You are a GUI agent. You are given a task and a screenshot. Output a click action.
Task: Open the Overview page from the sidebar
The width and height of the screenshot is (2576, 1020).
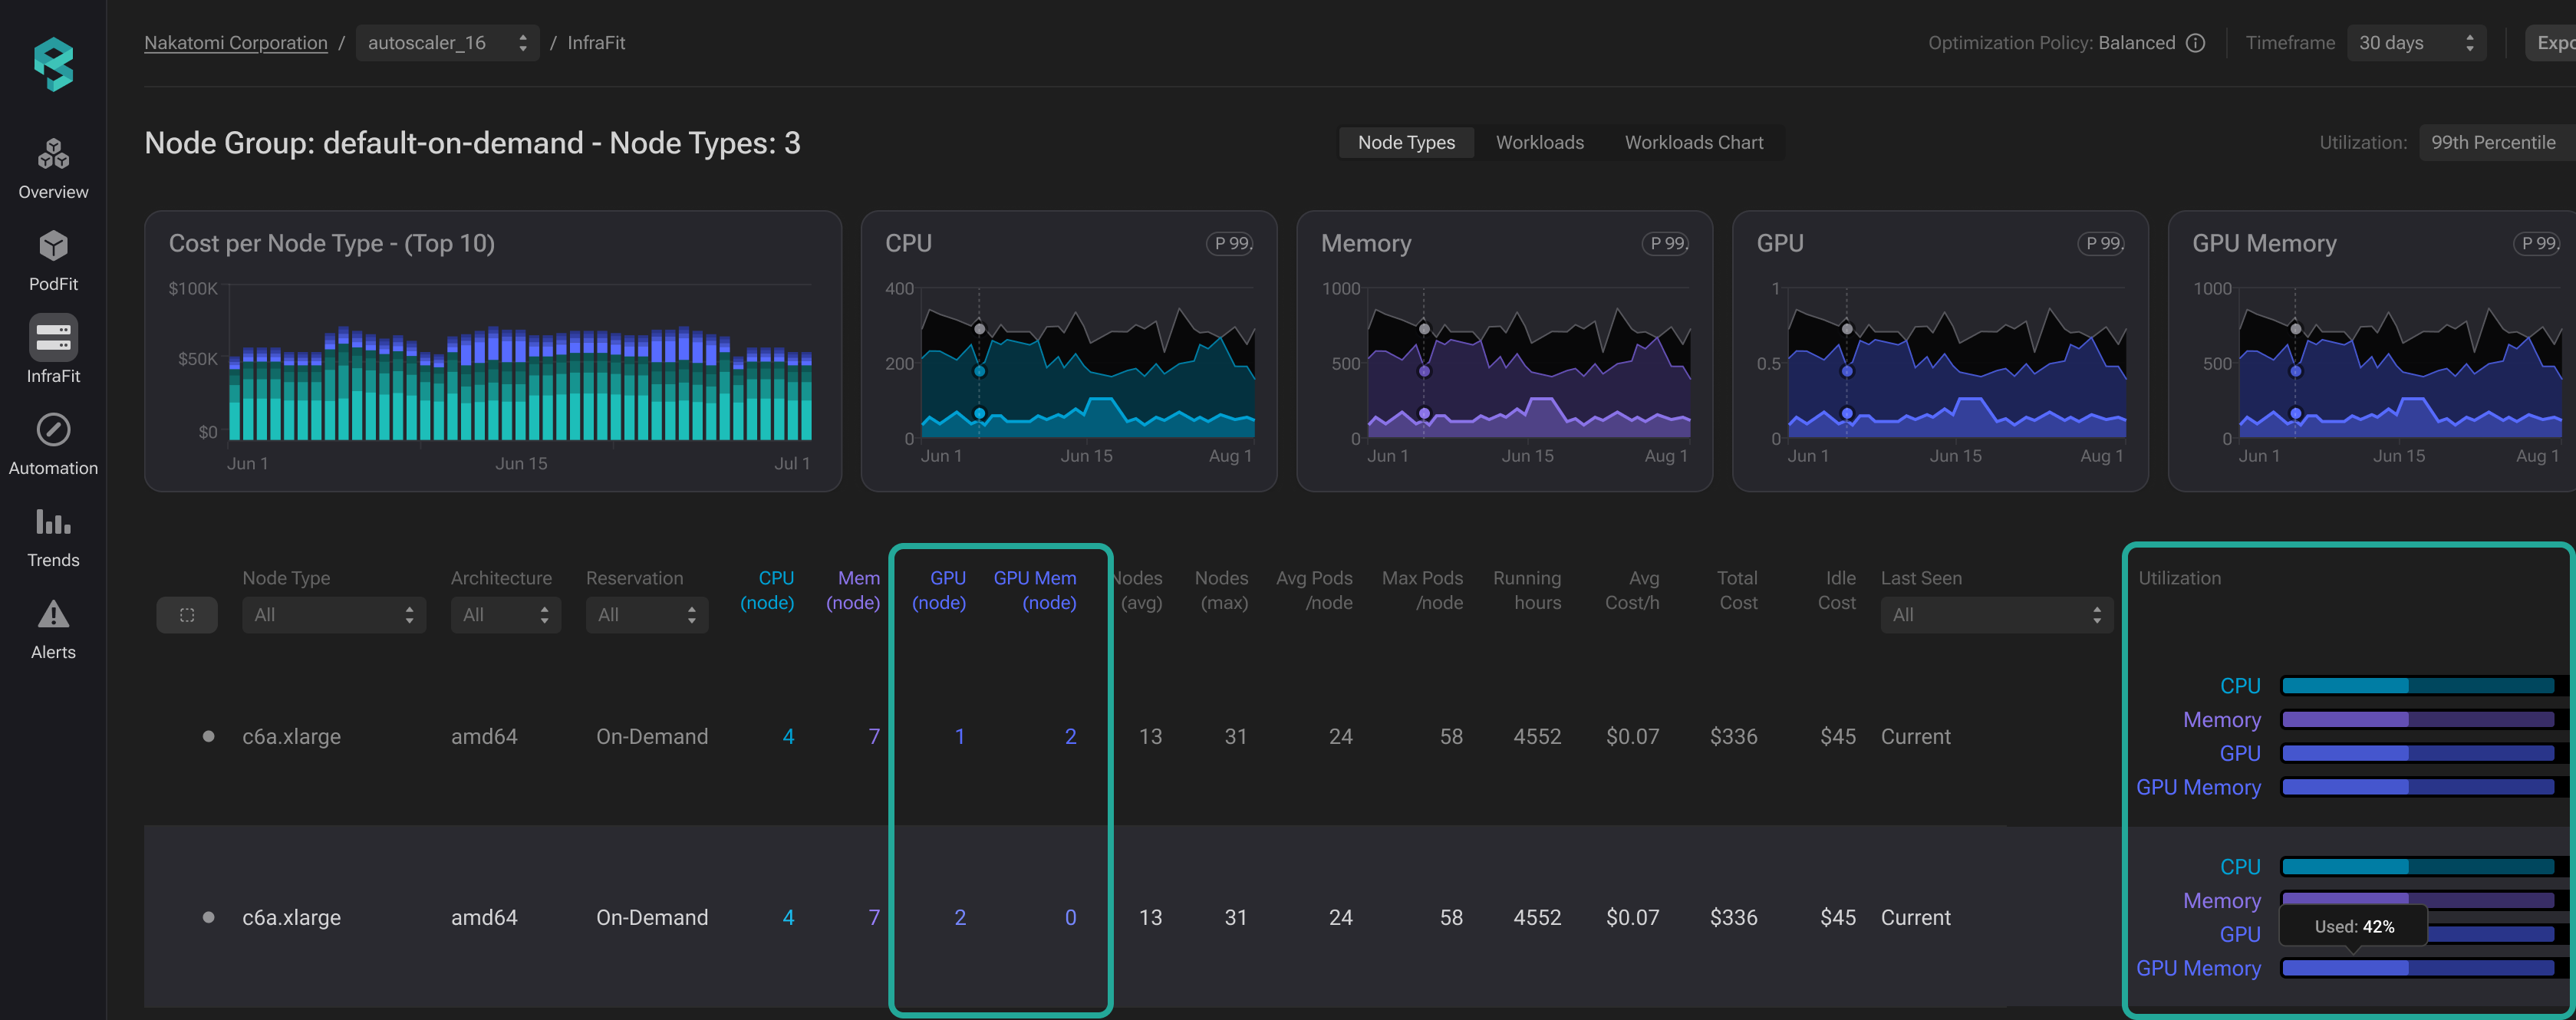tap(53, 169)
